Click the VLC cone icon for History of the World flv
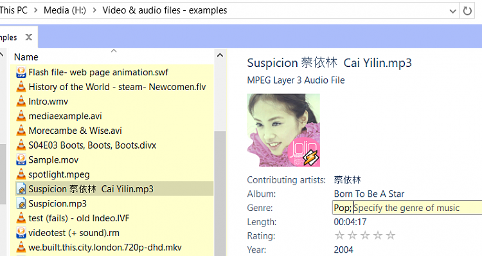This screenshot has height=256, width=482. 21,87
